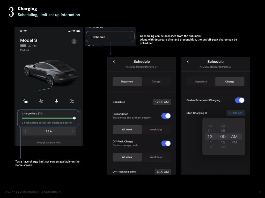Pick minutes 15 in the time wheel

223,142
